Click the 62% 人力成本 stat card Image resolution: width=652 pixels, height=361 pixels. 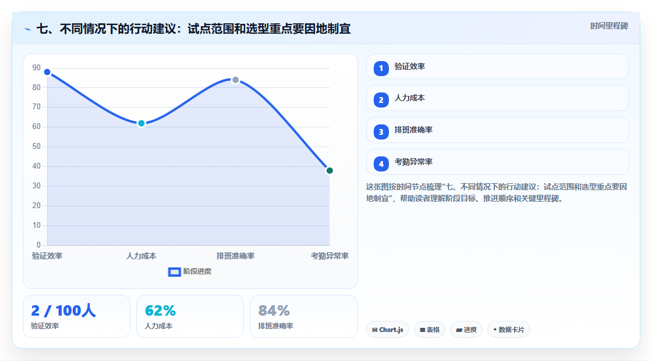click(190, 316)
